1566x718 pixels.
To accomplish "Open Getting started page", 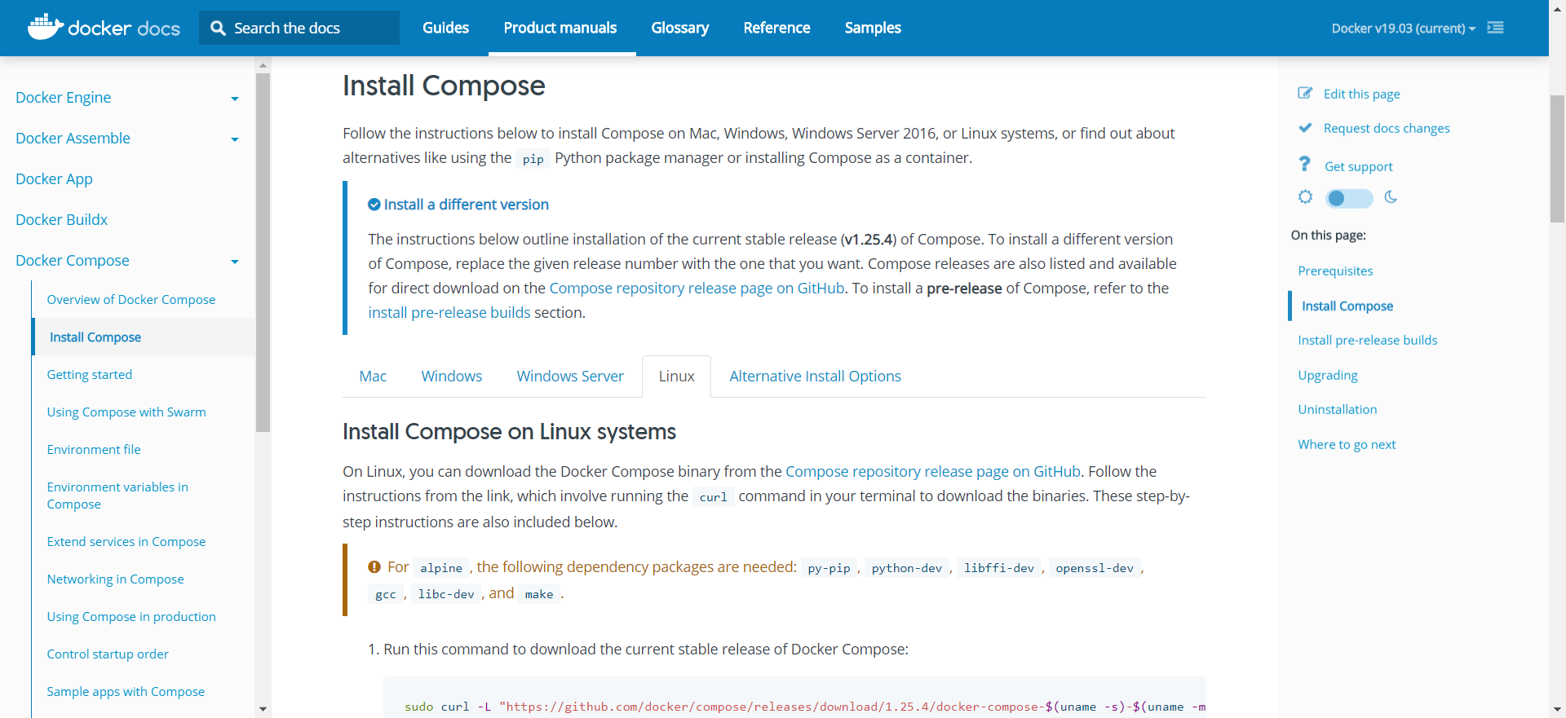I will (90, 374).
